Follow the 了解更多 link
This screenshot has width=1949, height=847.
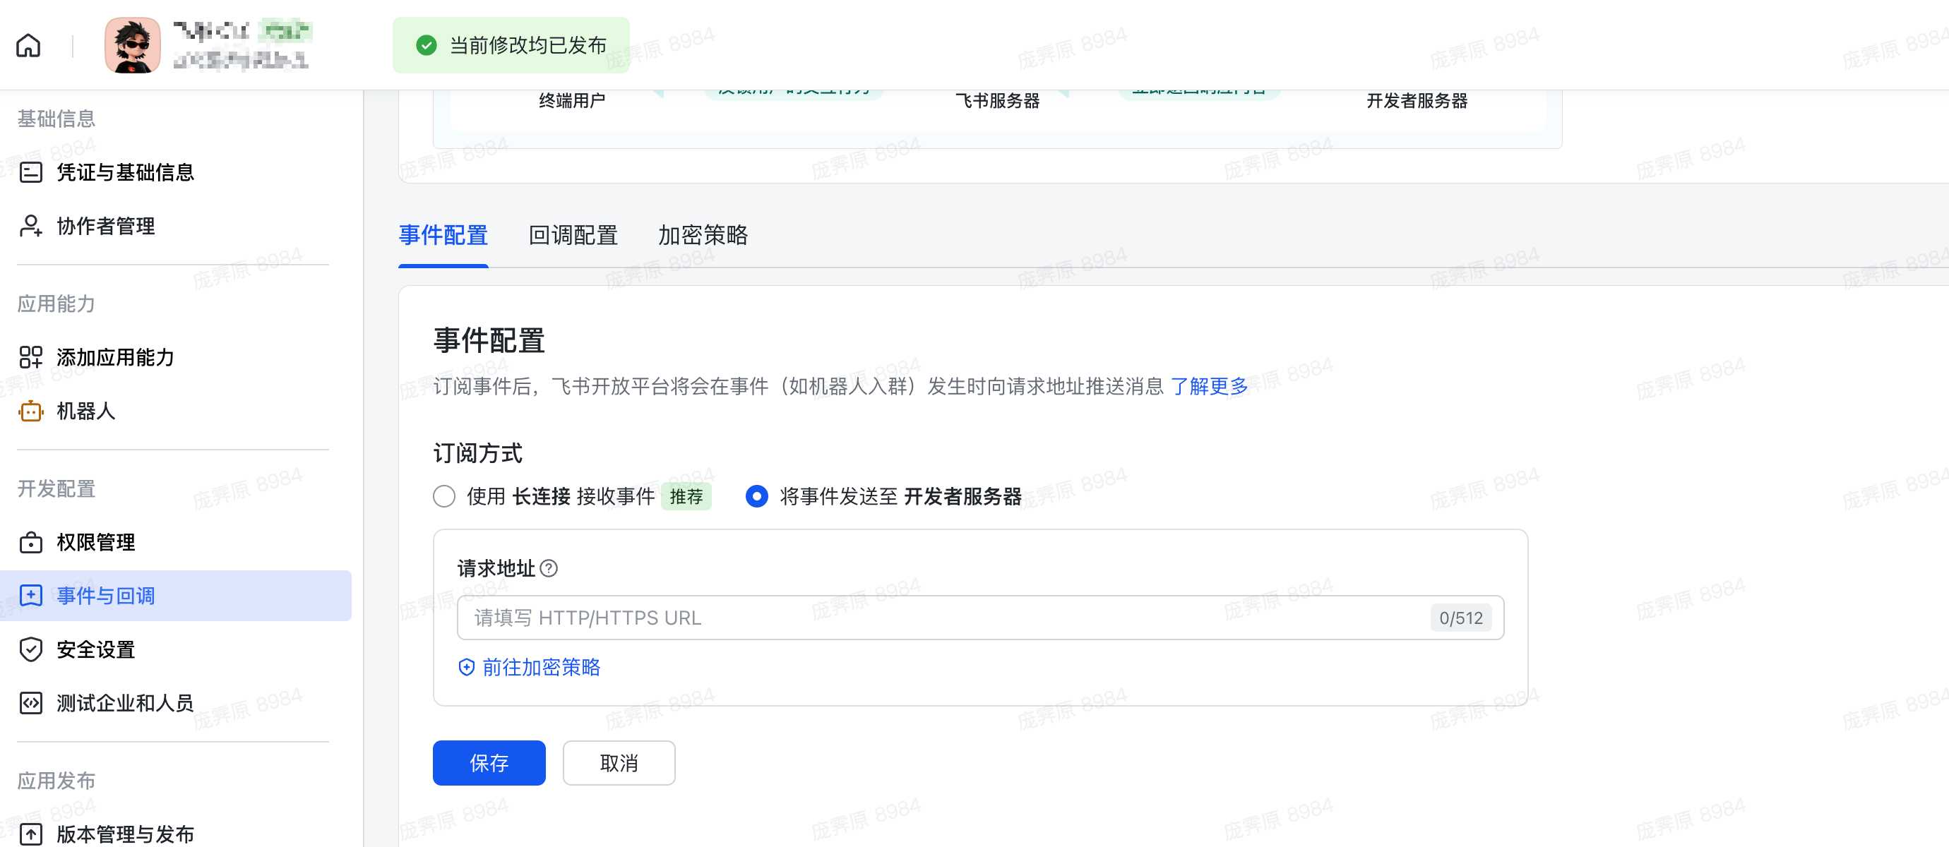pyautogui.click(x=1209, y=387)
